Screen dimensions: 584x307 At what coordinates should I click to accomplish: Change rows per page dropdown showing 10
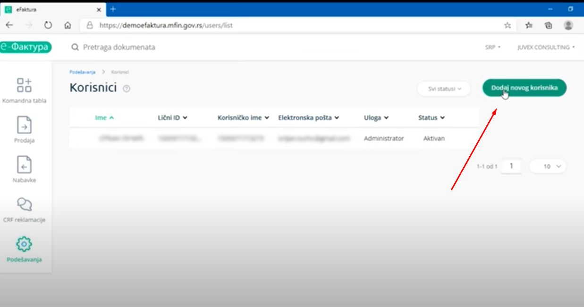[547, 166]
